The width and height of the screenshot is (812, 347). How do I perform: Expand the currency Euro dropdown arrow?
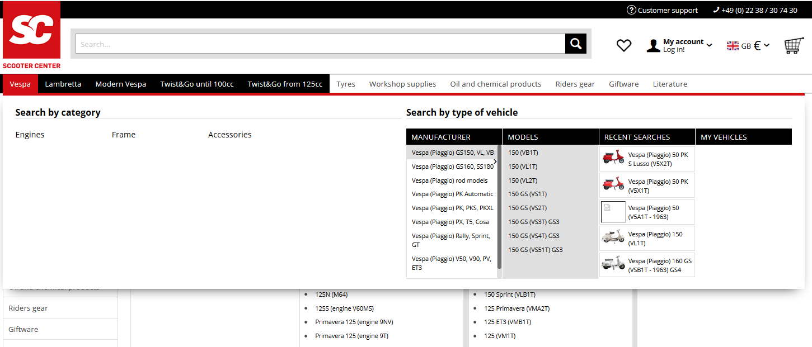[767, 45]
